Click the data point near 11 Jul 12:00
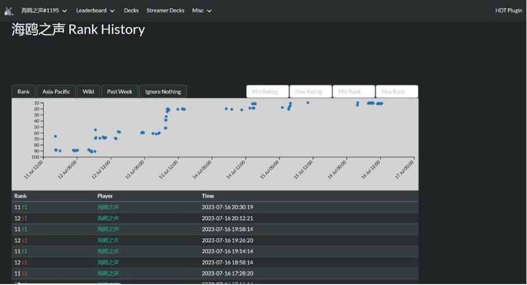The width and height of the screenshot is (527, 285). tap(55, 136)
